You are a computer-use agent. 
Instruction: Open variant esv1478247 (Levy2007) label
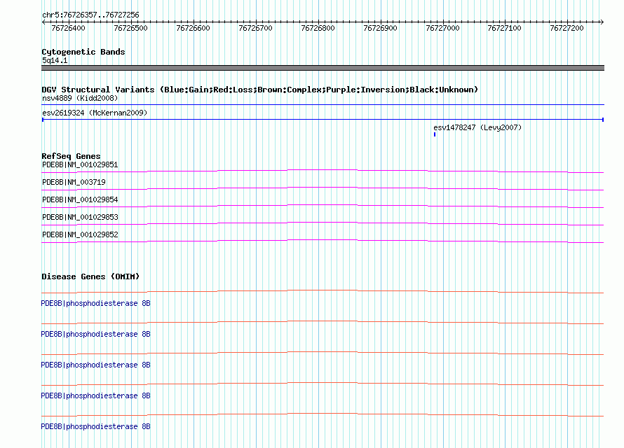tap(477, 127)
